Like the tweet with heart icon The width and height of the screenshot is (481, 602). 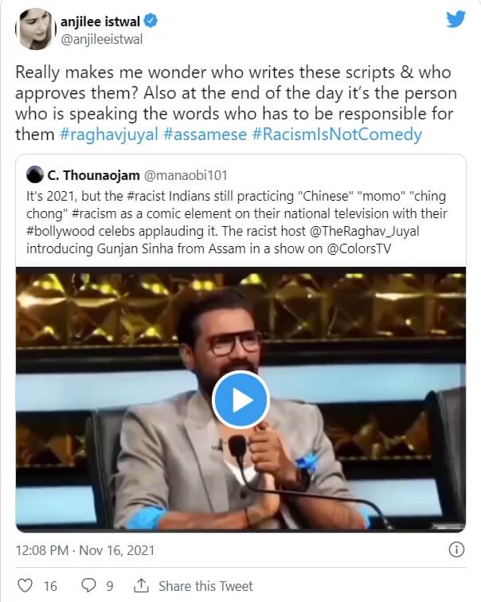point(25,585)
